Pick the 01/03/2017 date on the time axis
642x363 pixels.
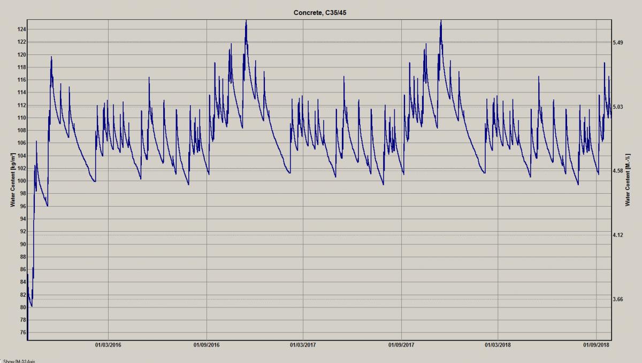[303, 345]
